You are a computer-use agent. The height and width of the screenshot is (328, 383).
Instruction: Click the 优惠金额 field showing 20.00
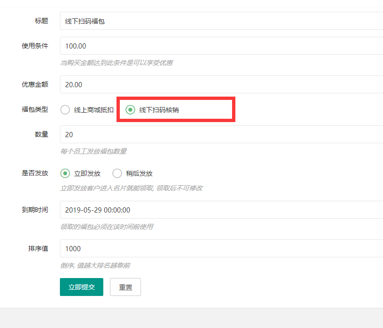[x=221, y=85]
